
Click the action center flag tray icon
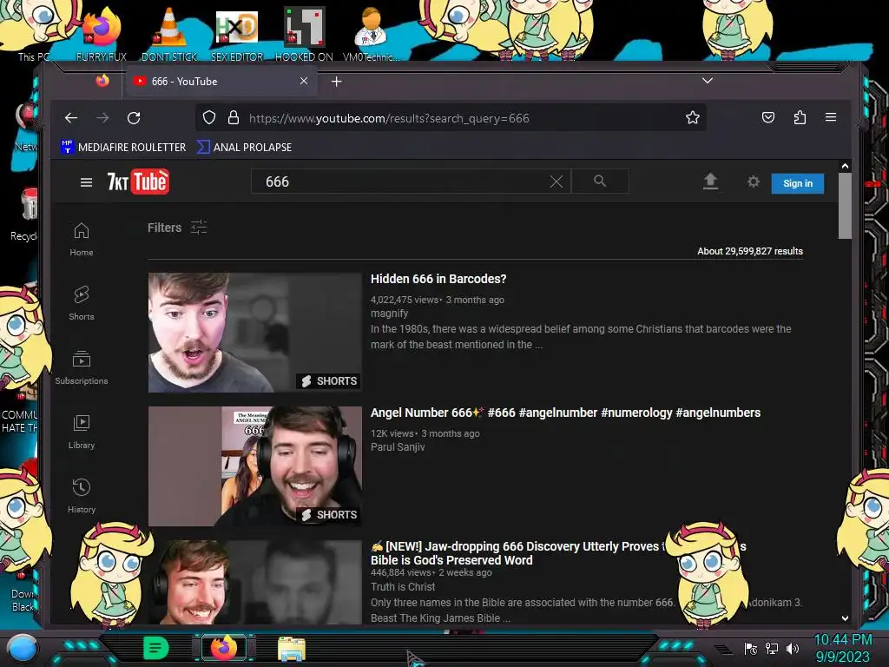(x=750, y=648)
